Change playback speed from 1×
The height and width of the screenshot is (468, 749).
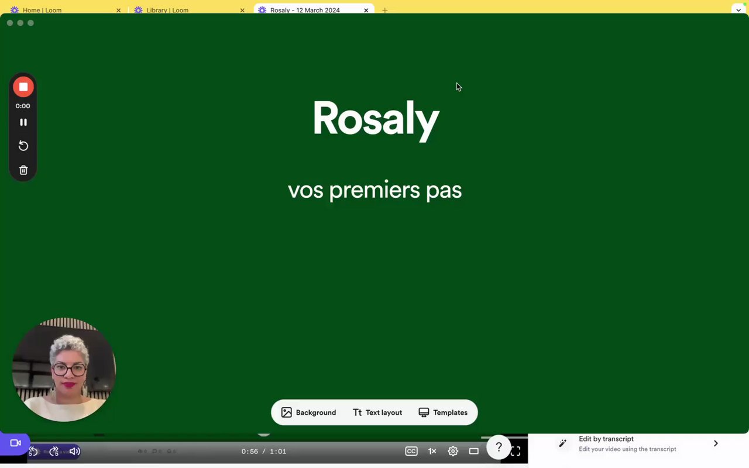pyautogui.click(x=432, y=451)
